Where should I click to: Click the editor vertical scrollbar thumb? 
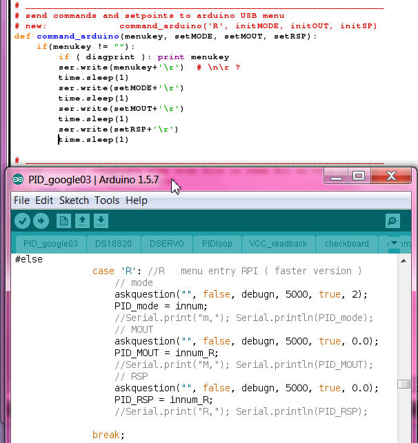(x=404, y=384)
